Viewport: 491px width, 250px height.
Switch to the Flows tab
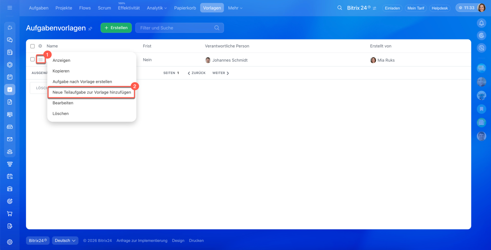[x=85, y=8]
